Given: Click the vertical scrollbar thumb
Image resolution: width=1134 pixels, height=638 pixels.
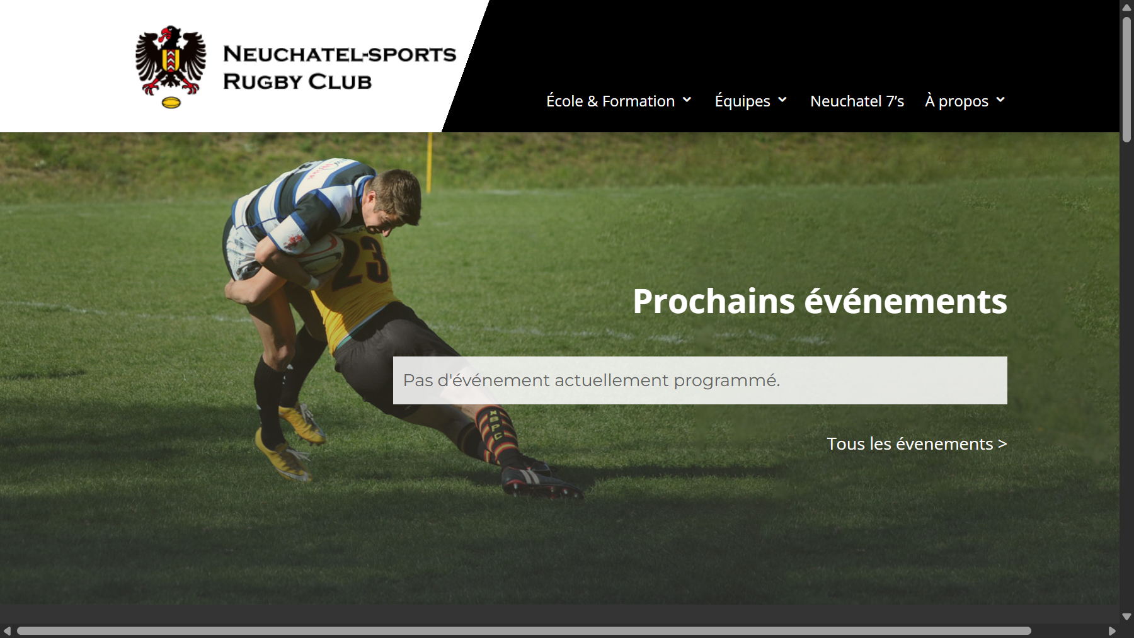Looking at the screenshot, I should [x=1126, y=79].
